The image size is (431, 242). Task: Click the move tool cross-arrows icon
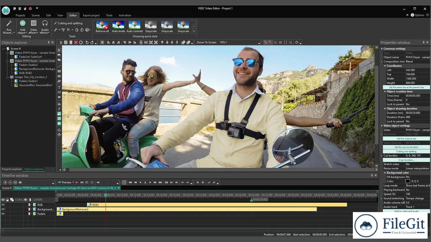[59, 135]
